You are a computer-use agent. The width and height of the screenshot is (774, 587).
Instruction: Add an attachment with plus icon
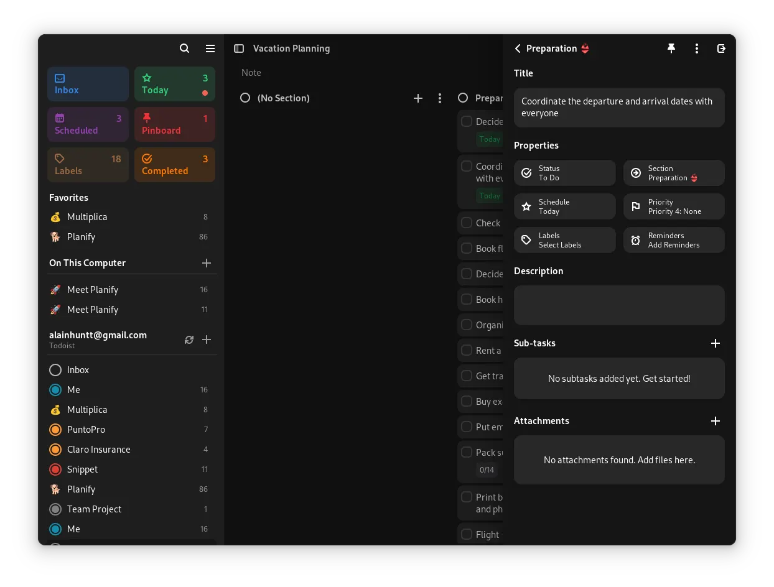[x=715, y=421]
